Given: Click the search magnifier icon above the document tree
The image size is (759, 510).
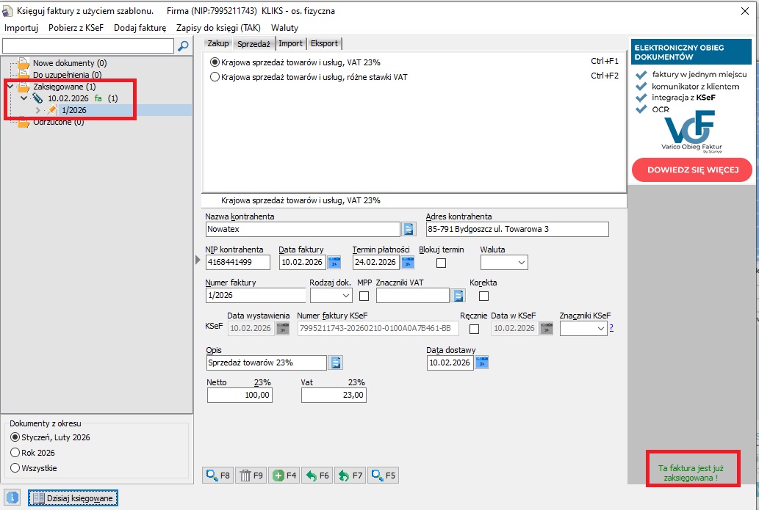Looking at the screenshot, I should click(183, 45).
